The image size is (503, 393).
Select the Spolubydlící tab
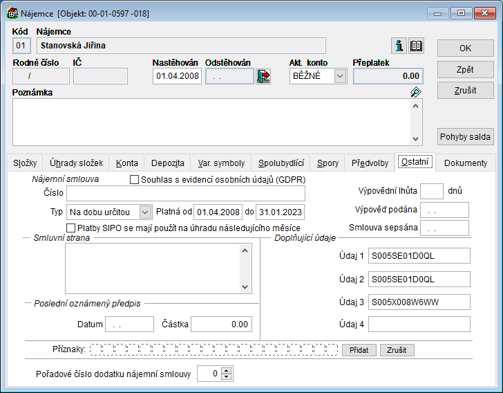[x=281, y=163]
